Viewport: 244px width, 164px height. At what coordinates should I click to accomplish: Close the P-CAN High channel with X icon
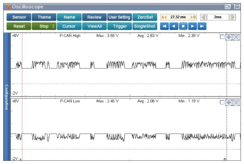pyautogui.click(x=236, y=37)
